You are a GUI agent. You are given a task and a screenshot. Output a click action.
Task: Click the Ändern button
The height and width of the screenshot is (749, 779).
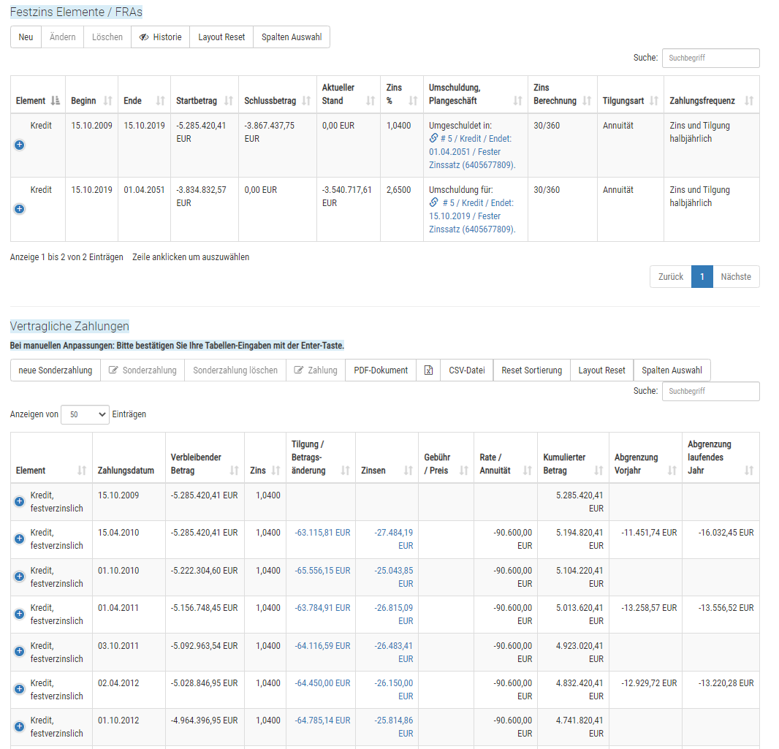click(x=63, y=37)
